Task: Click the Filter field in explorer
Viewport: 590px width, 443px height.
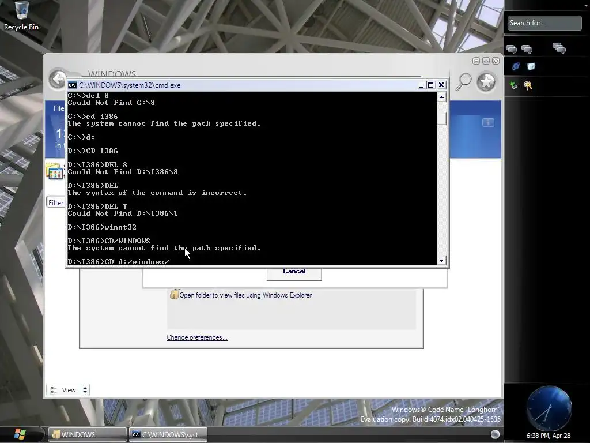Action: [x=56, y=202]
